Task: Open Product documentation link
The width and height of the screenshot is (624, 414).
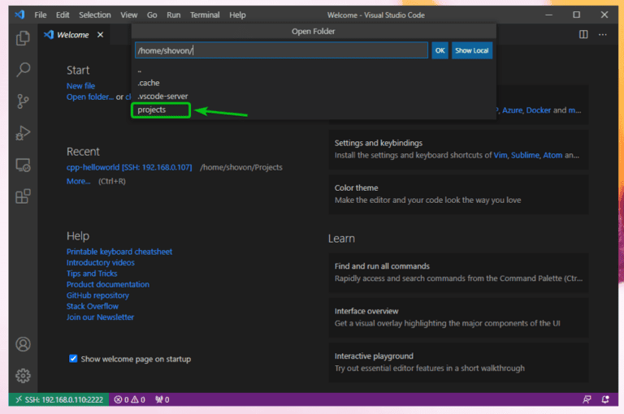Action: (108, 284)
